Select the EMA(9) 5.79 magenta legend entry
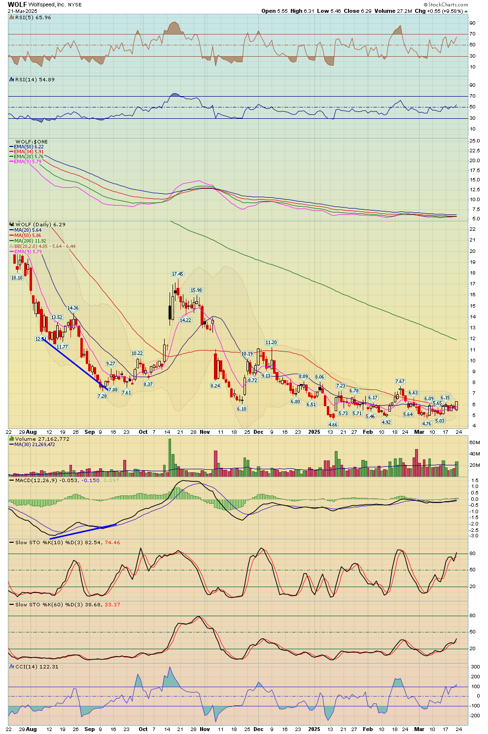The width and height of the screenshot is (488, 734). pos(29,162)
